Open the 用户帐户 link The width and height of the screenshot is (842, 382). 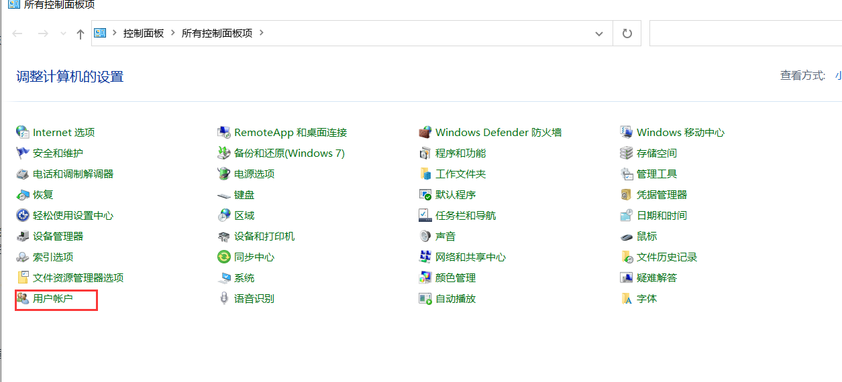pos(53,298)
